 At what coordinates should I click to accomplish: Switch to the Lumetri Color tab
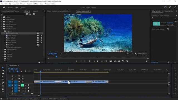(169, 11)
